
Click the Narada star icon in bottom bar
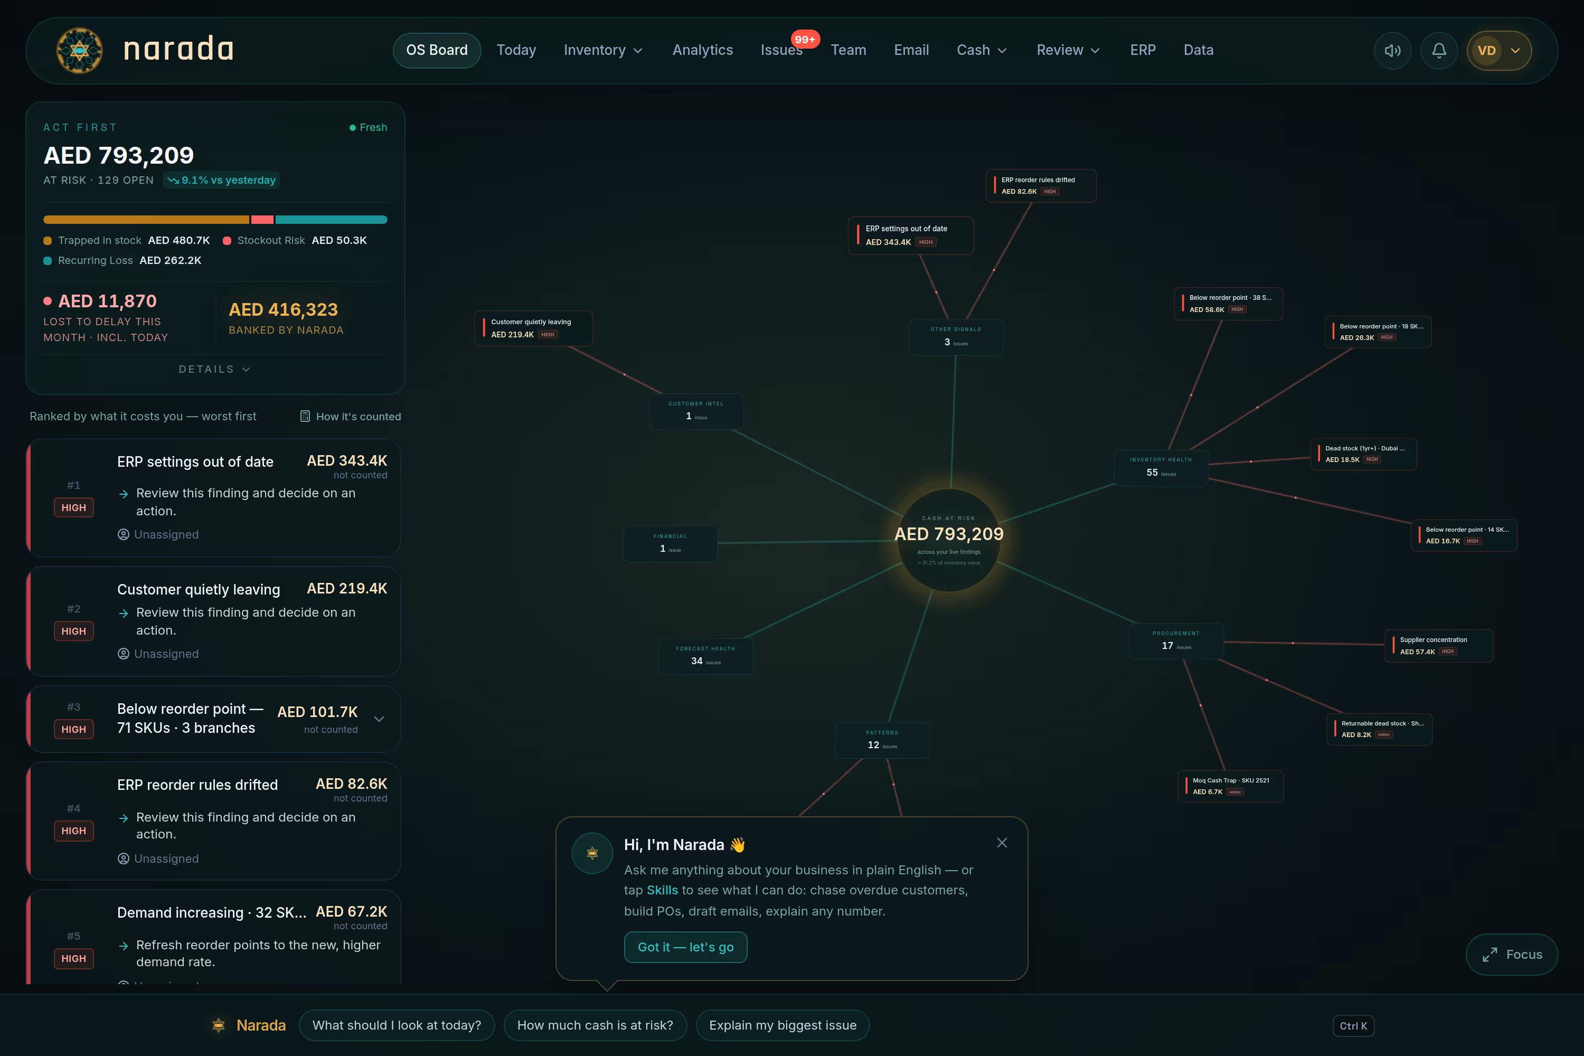pos(218,1025)
